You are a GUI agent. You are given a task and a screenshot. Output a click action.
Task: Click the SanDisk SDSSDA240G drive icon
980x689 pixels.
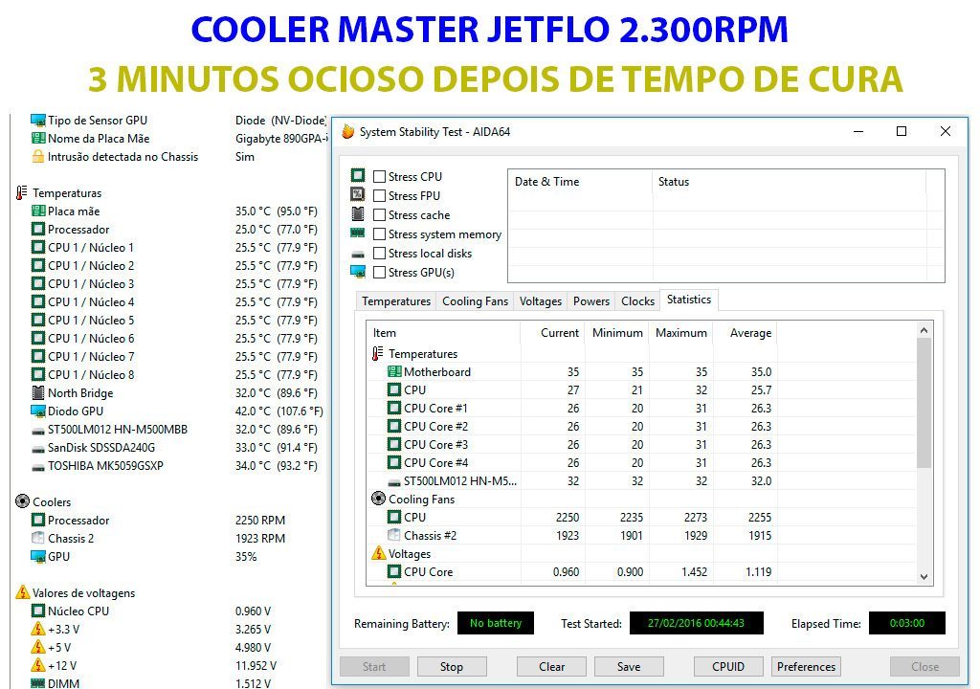(x=38, y=449)
